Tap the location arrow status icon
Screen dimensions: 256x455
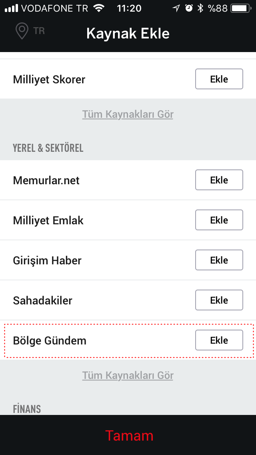pyautogui.click(x=176, y=8)
